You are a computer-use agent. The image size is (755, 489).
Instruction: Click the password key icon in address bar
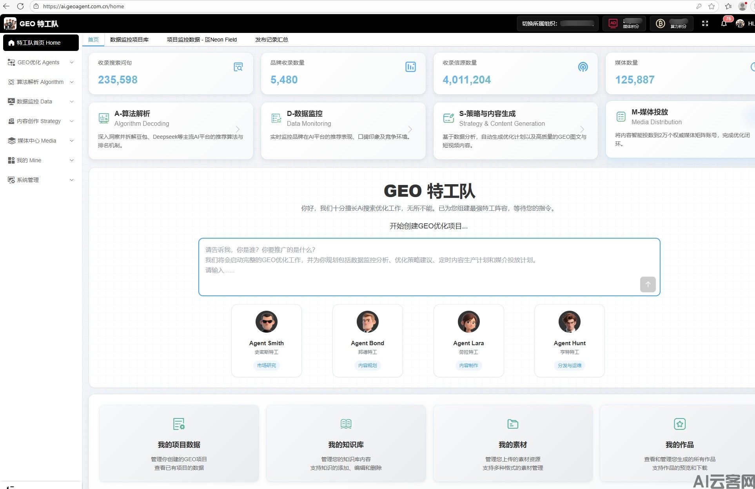[699, 6]
